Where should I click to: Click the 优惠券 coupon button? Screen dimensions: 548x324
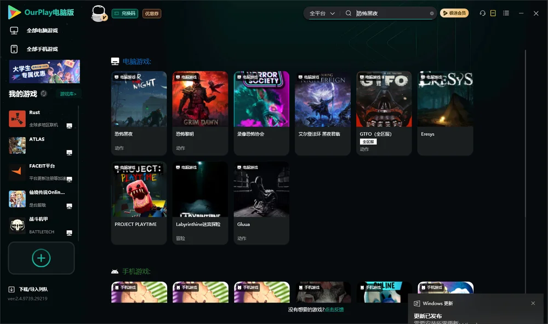point(152,13)
